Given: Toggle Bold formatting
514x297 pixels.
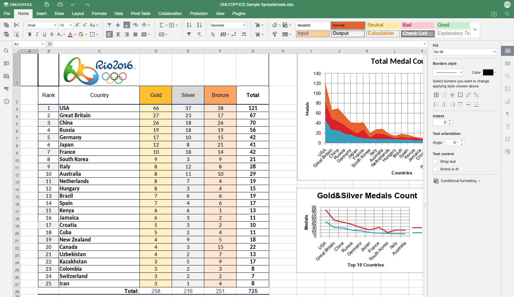Looking at the screenshot, I should click(x=30, y=34).
